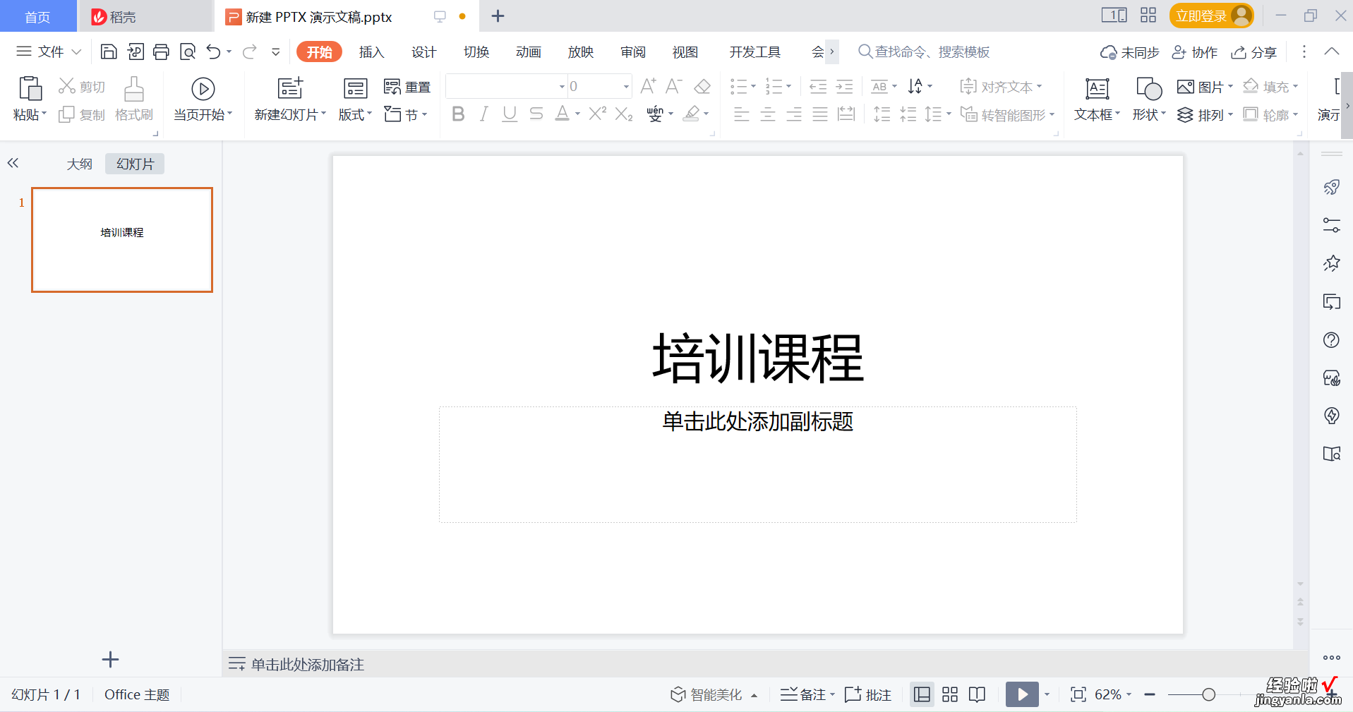Click the Decrease Indent icon
This screenshot has height=712, width=1353.
pos(818,87)
